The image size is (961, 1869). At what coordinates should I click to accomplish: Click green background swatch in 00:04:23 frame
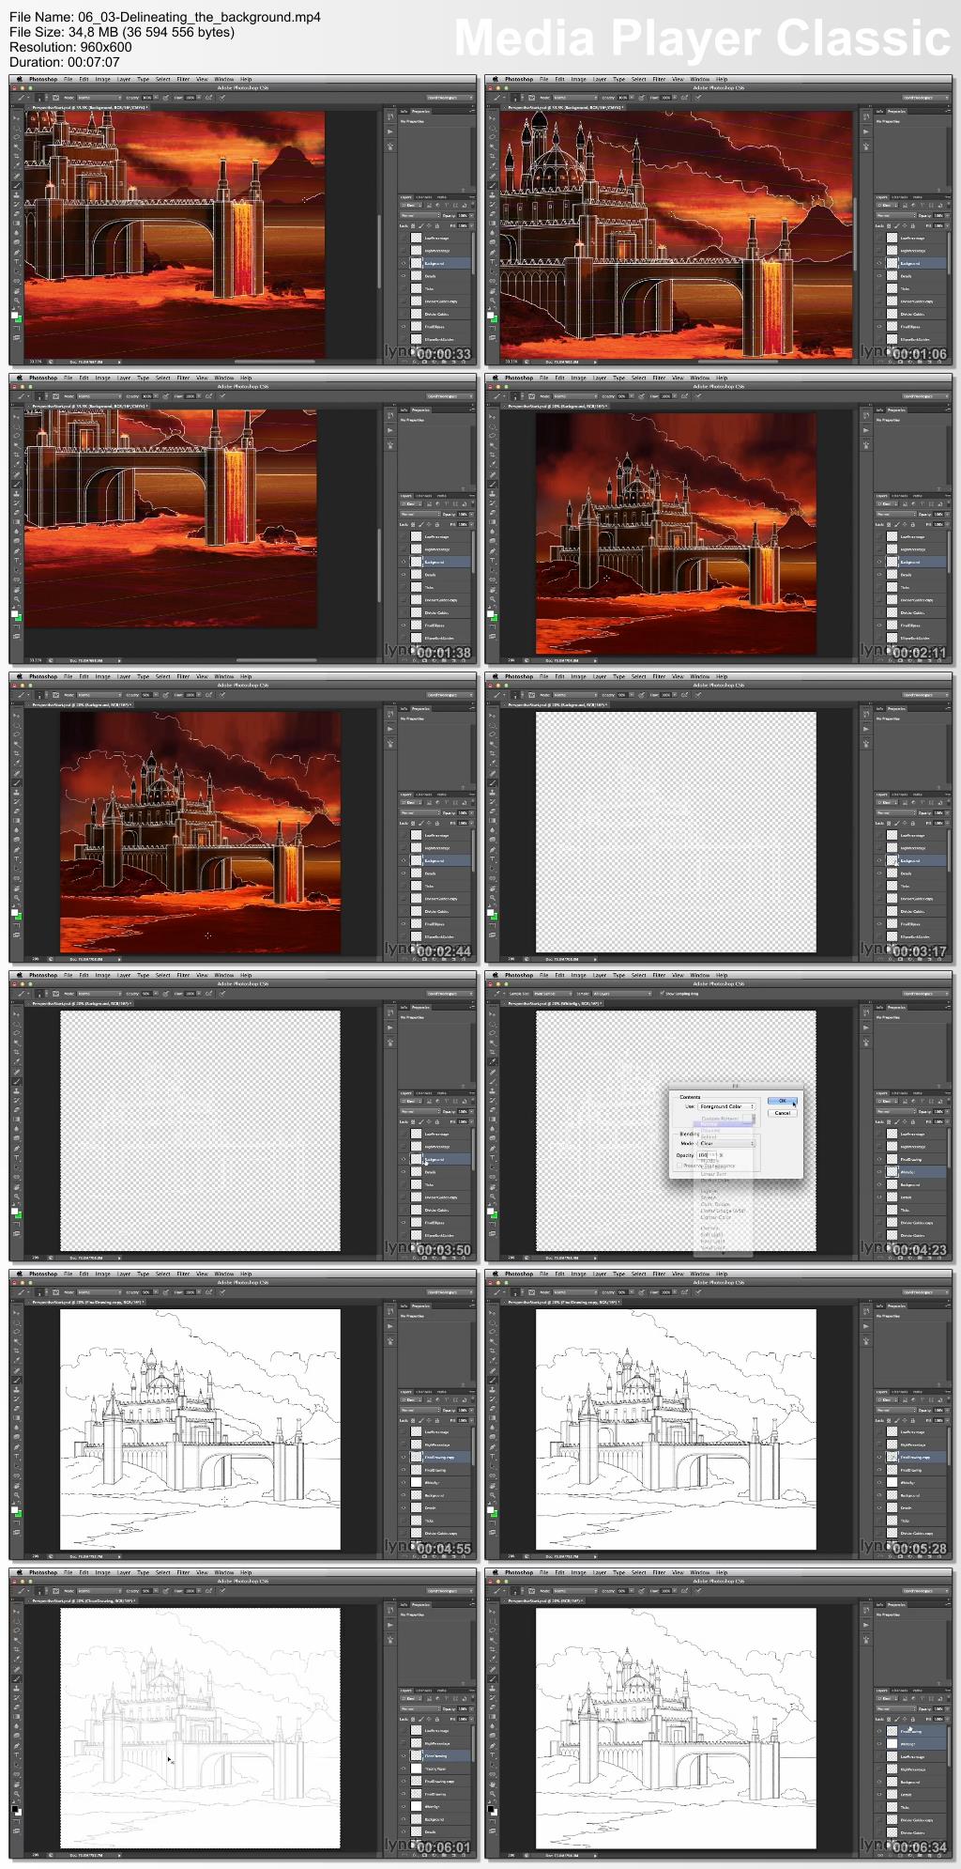495,1215
